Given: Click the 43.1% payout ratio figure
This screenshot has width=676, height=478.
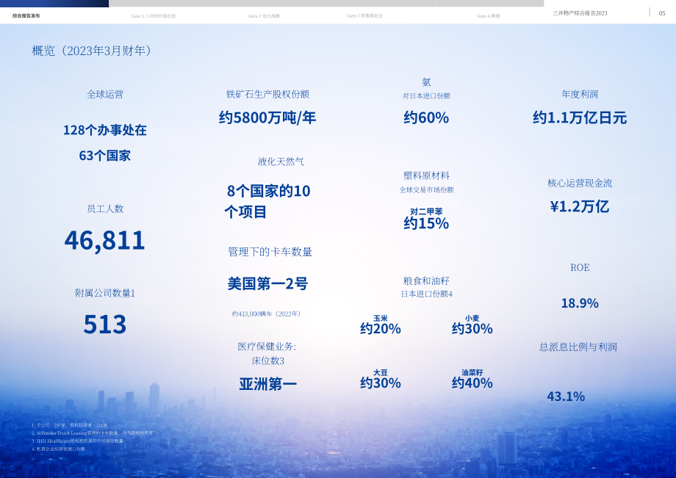Looking at the screenshot, I should click(x=566, y=396).
